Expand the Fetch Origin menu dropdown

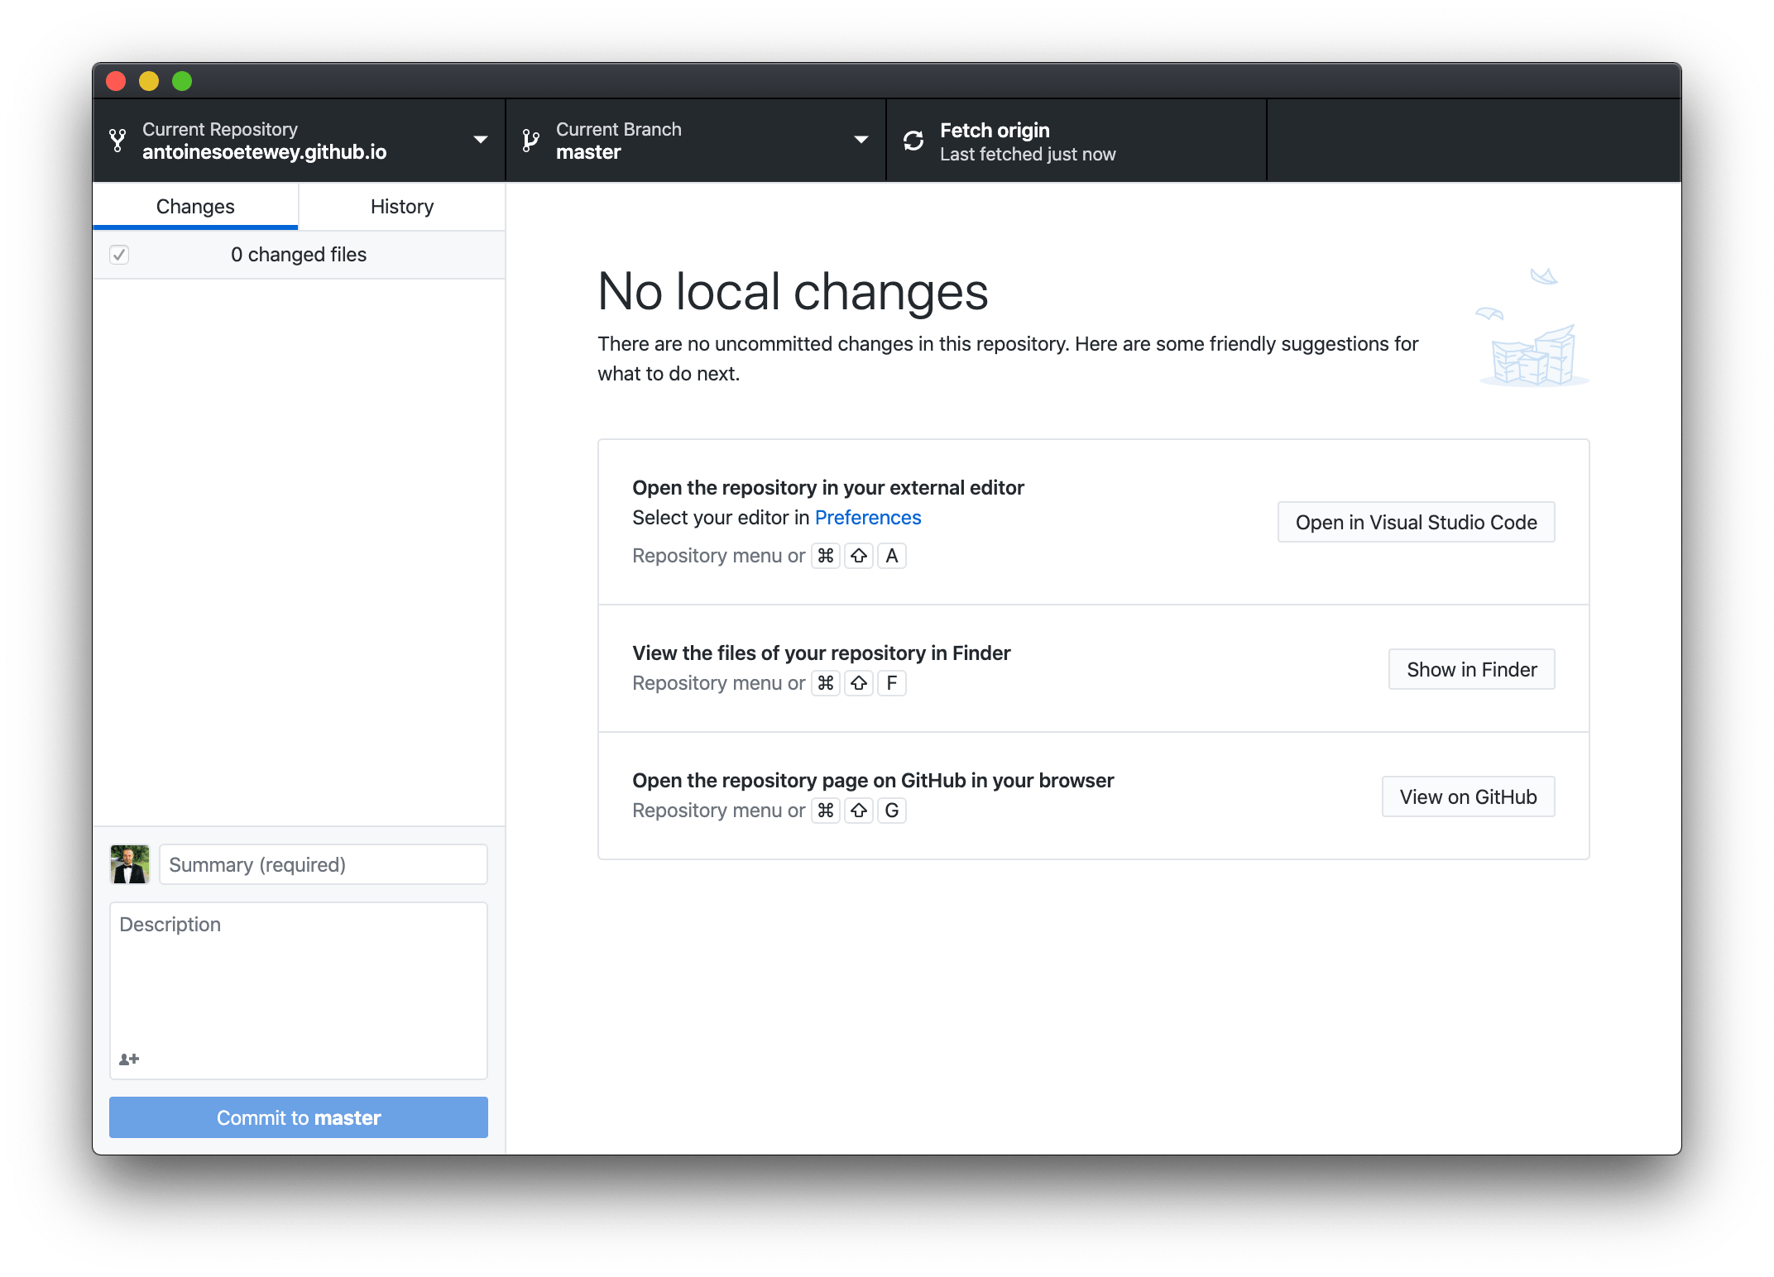(x=1074, y=139)
